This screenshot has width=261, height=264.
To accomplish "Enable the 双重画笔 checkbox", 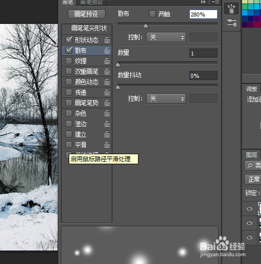I will point(69,71).
